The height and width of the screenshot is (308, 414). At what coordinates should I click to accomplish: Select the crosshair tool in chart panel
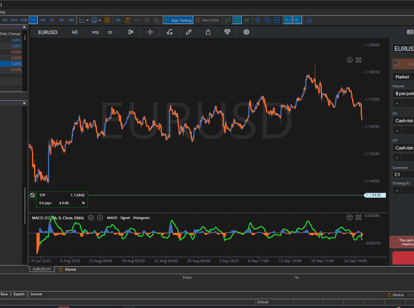[x=150, y=32]
